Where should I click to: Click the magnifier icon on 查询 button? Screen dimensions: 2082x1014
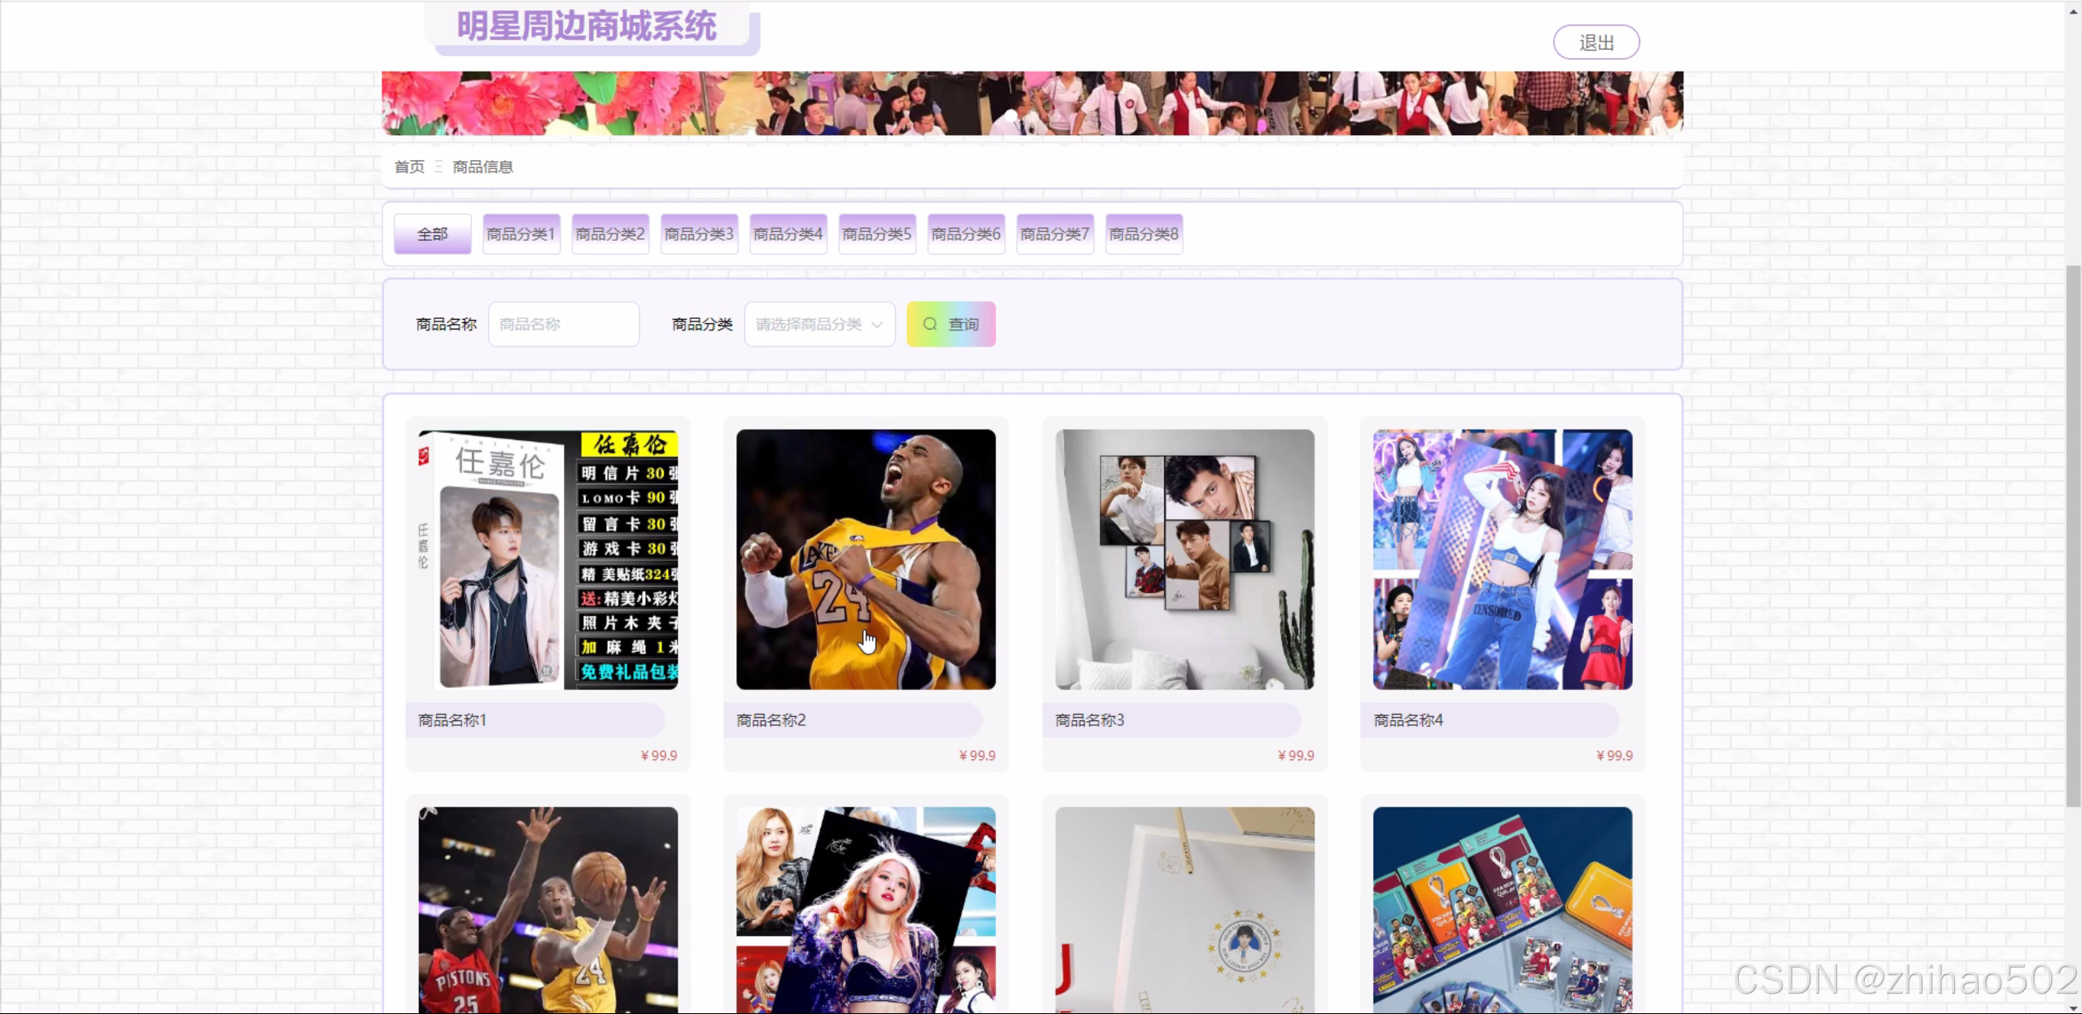pyautogui.click(x=929, y=324)
